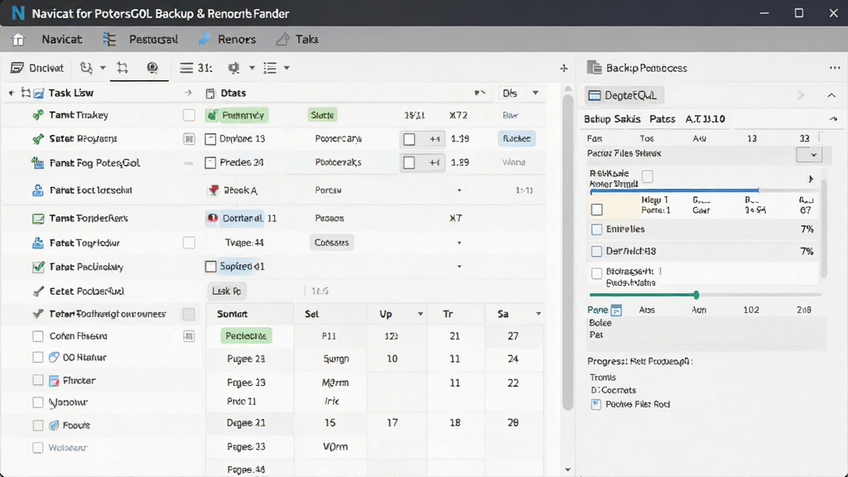Screen dimensions: 848x477
Task: Tick the checkbox in Fatet Toyrfodur row
Action: 189,243
